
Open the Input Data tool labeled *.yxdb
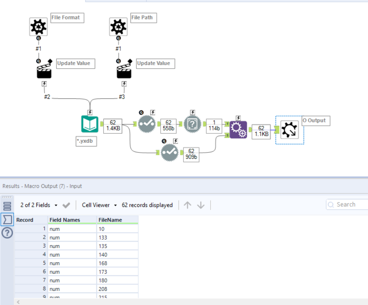(89, 124)
